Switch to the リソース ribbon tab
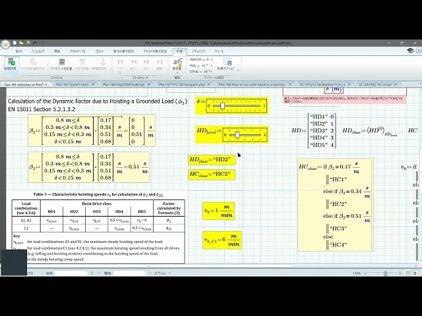This screenshot has width=422, height=316. tap(219, 51)
